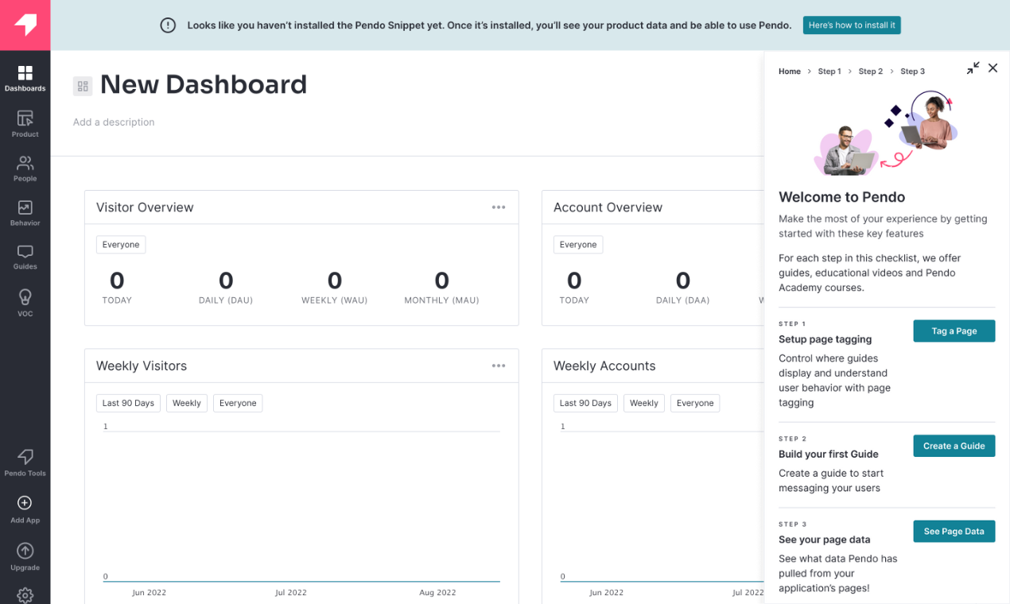Image resolution: width=1010 pixels, height=604 pixels.
Task: Click DAILY (DAU) value in Visitor Overview
Action: (x=226, y=281)
